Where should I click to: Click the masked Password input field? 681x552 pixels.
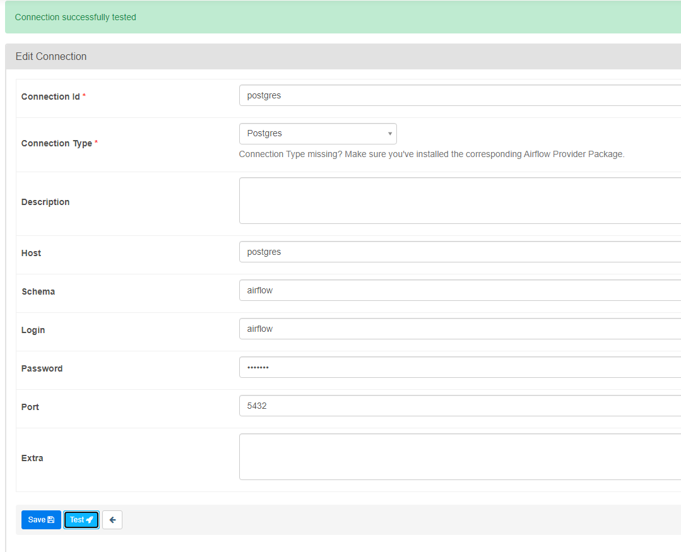(x=459, y=367)
